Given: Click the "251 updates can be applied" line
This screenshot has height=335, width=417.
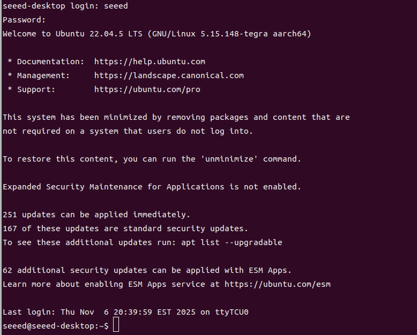Looking at the screenshot, I should click(96, 215).
